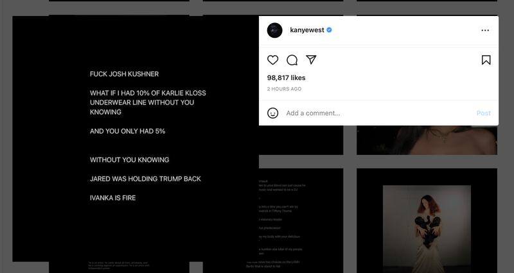Click the Post comment button
This screenshot has width=514, height=273.
484,113
